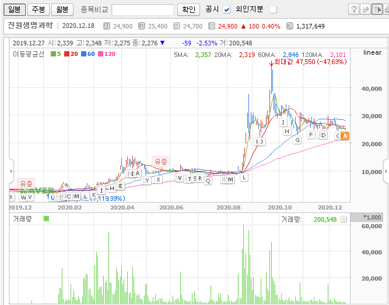Click the 최대값 47,550 label
This screenshot has height=305, width=389.
(x=311, y=62)
